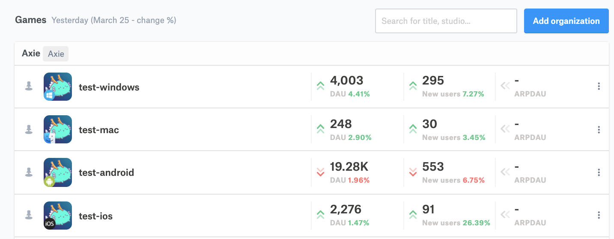Click the pin icon beside test-android
Screen dimensions: 614x239
pyautogui.click(x=29, y=172)
